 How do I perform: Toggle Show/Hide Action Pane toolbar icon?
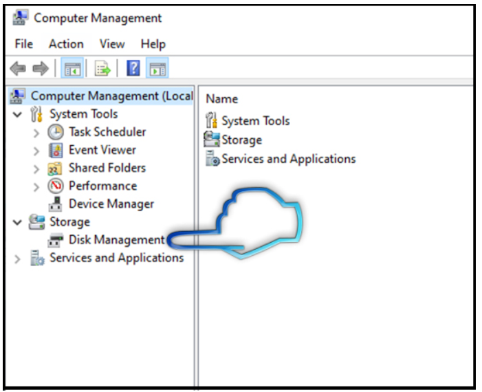point(157,68)
